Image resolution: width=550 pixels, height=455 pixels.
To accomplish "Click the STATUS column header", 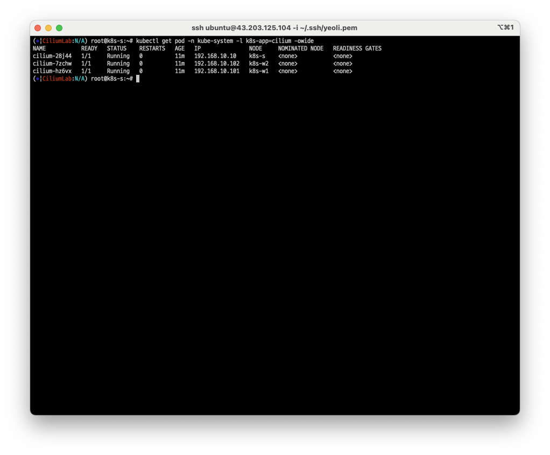I will [x=116, y=48].
